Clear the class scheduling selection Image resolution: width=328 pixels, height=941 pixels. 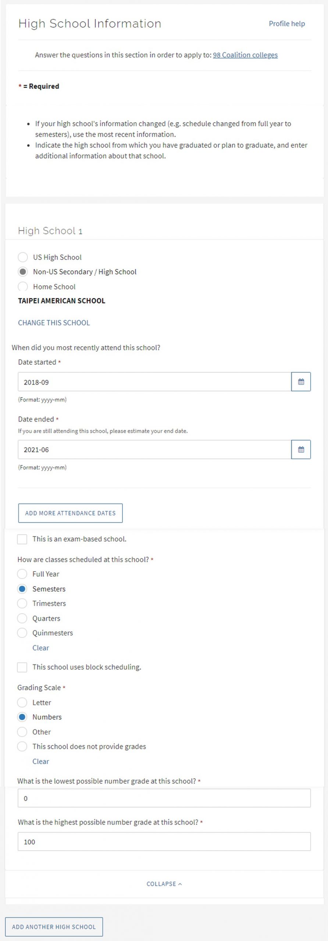(40, 648)
